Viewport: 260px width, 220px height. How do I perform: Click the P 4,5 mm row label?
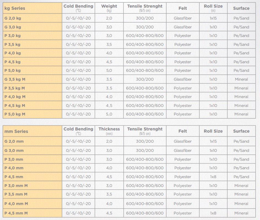(14, 177)
